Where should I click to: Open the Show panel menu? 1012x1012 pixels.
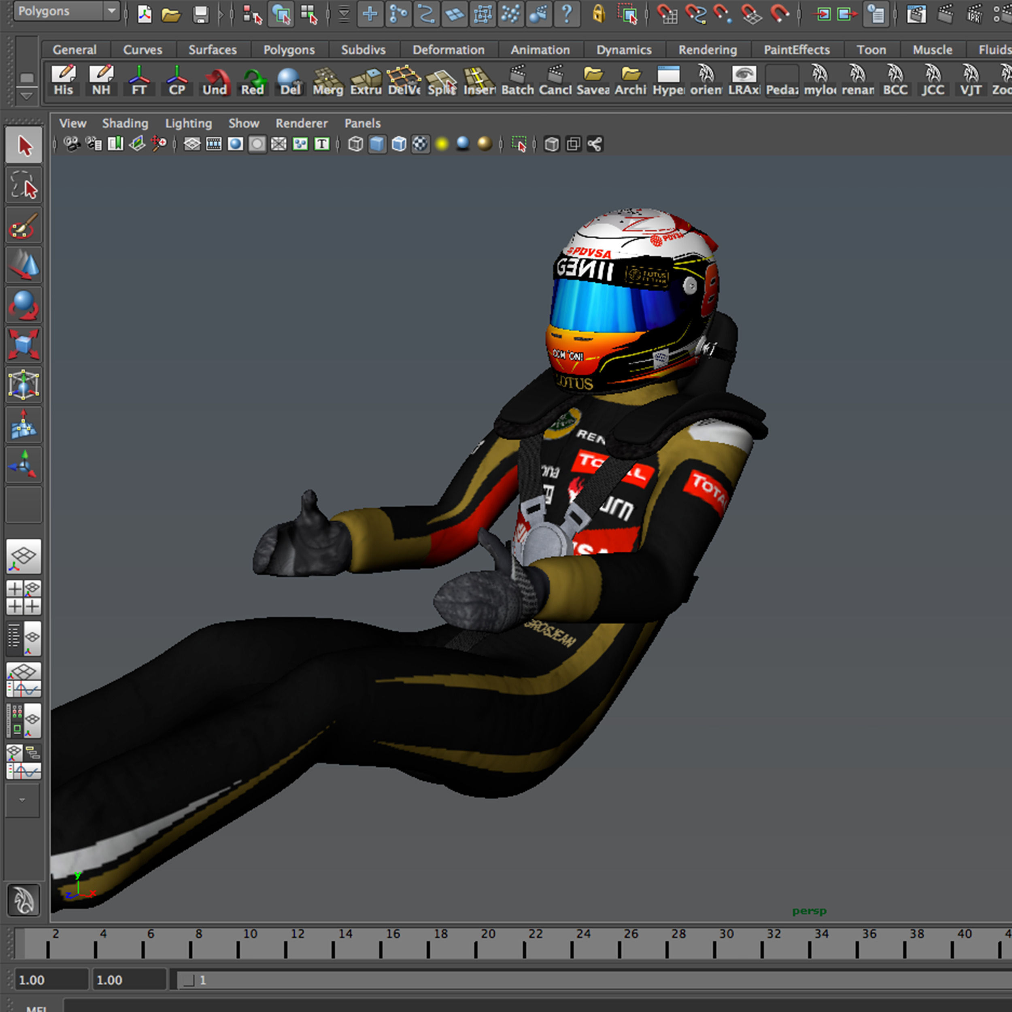click(244, 123)
